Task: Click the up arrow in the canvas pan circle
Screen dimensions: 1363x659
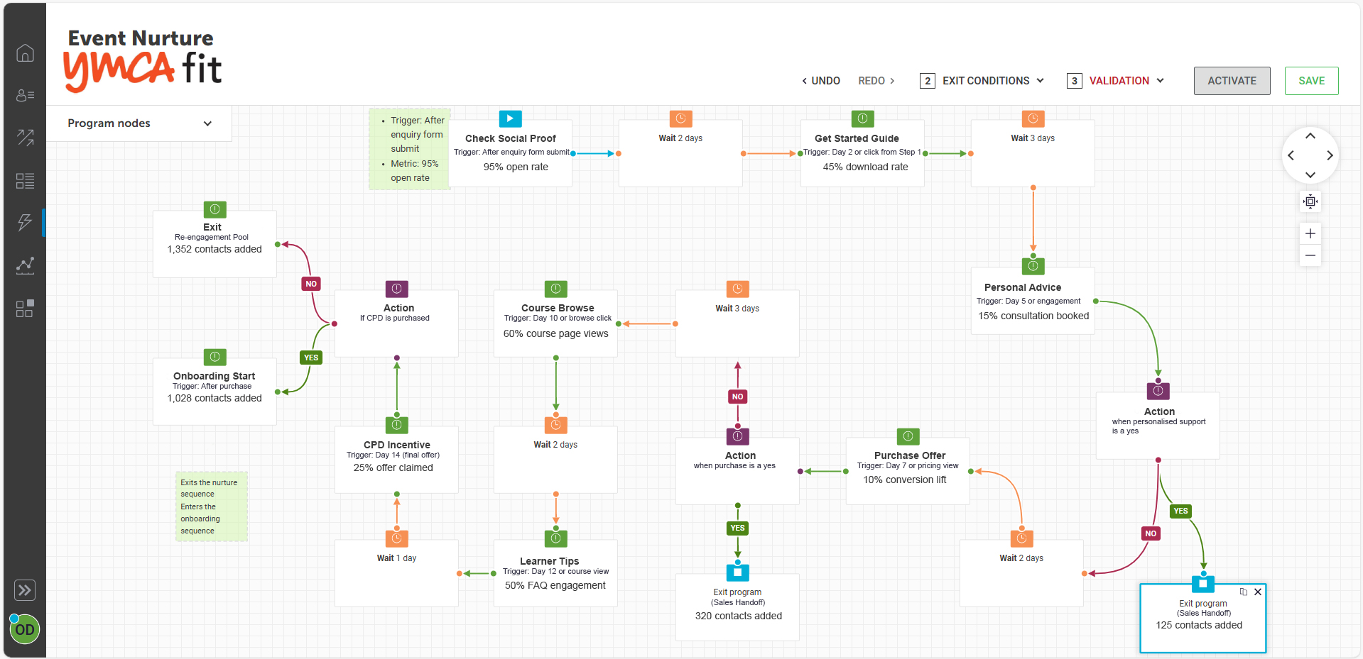Action: pyautogui.click(x=1310, y=135)
